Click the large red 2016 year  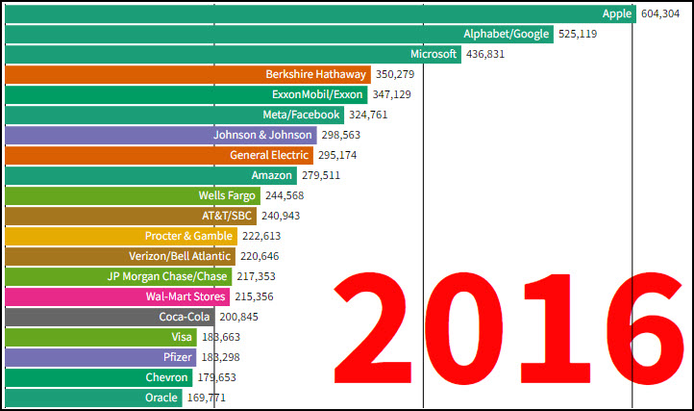(x=508, y=328)
